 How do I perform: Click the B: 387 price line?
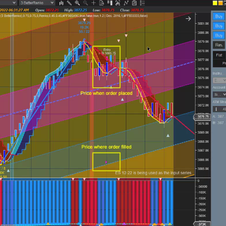(x=219, y=123)
